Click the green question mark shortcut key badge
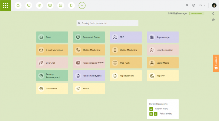The image size is (219, 121). pos(155,114)
